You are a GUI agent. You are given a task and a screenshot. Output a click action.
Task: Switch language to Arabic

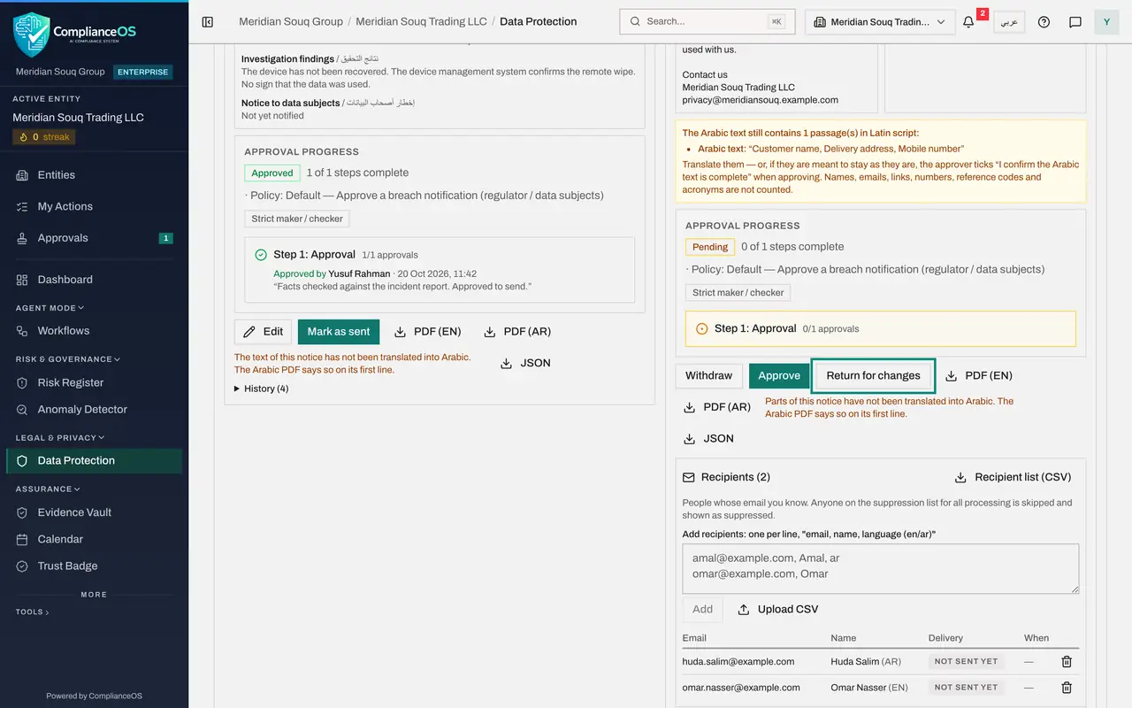point(1009,22)
